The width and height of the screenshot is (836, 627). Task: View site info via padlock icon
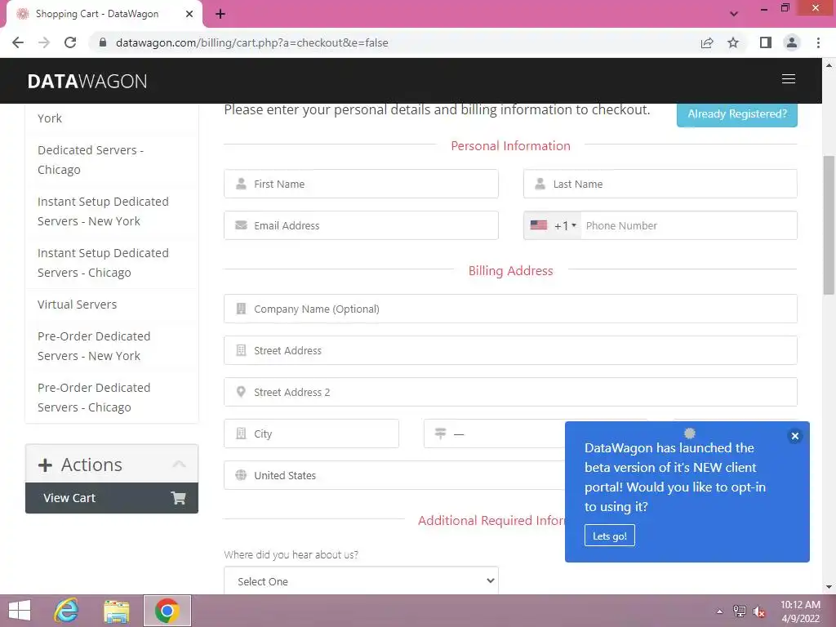coord(103,42)
